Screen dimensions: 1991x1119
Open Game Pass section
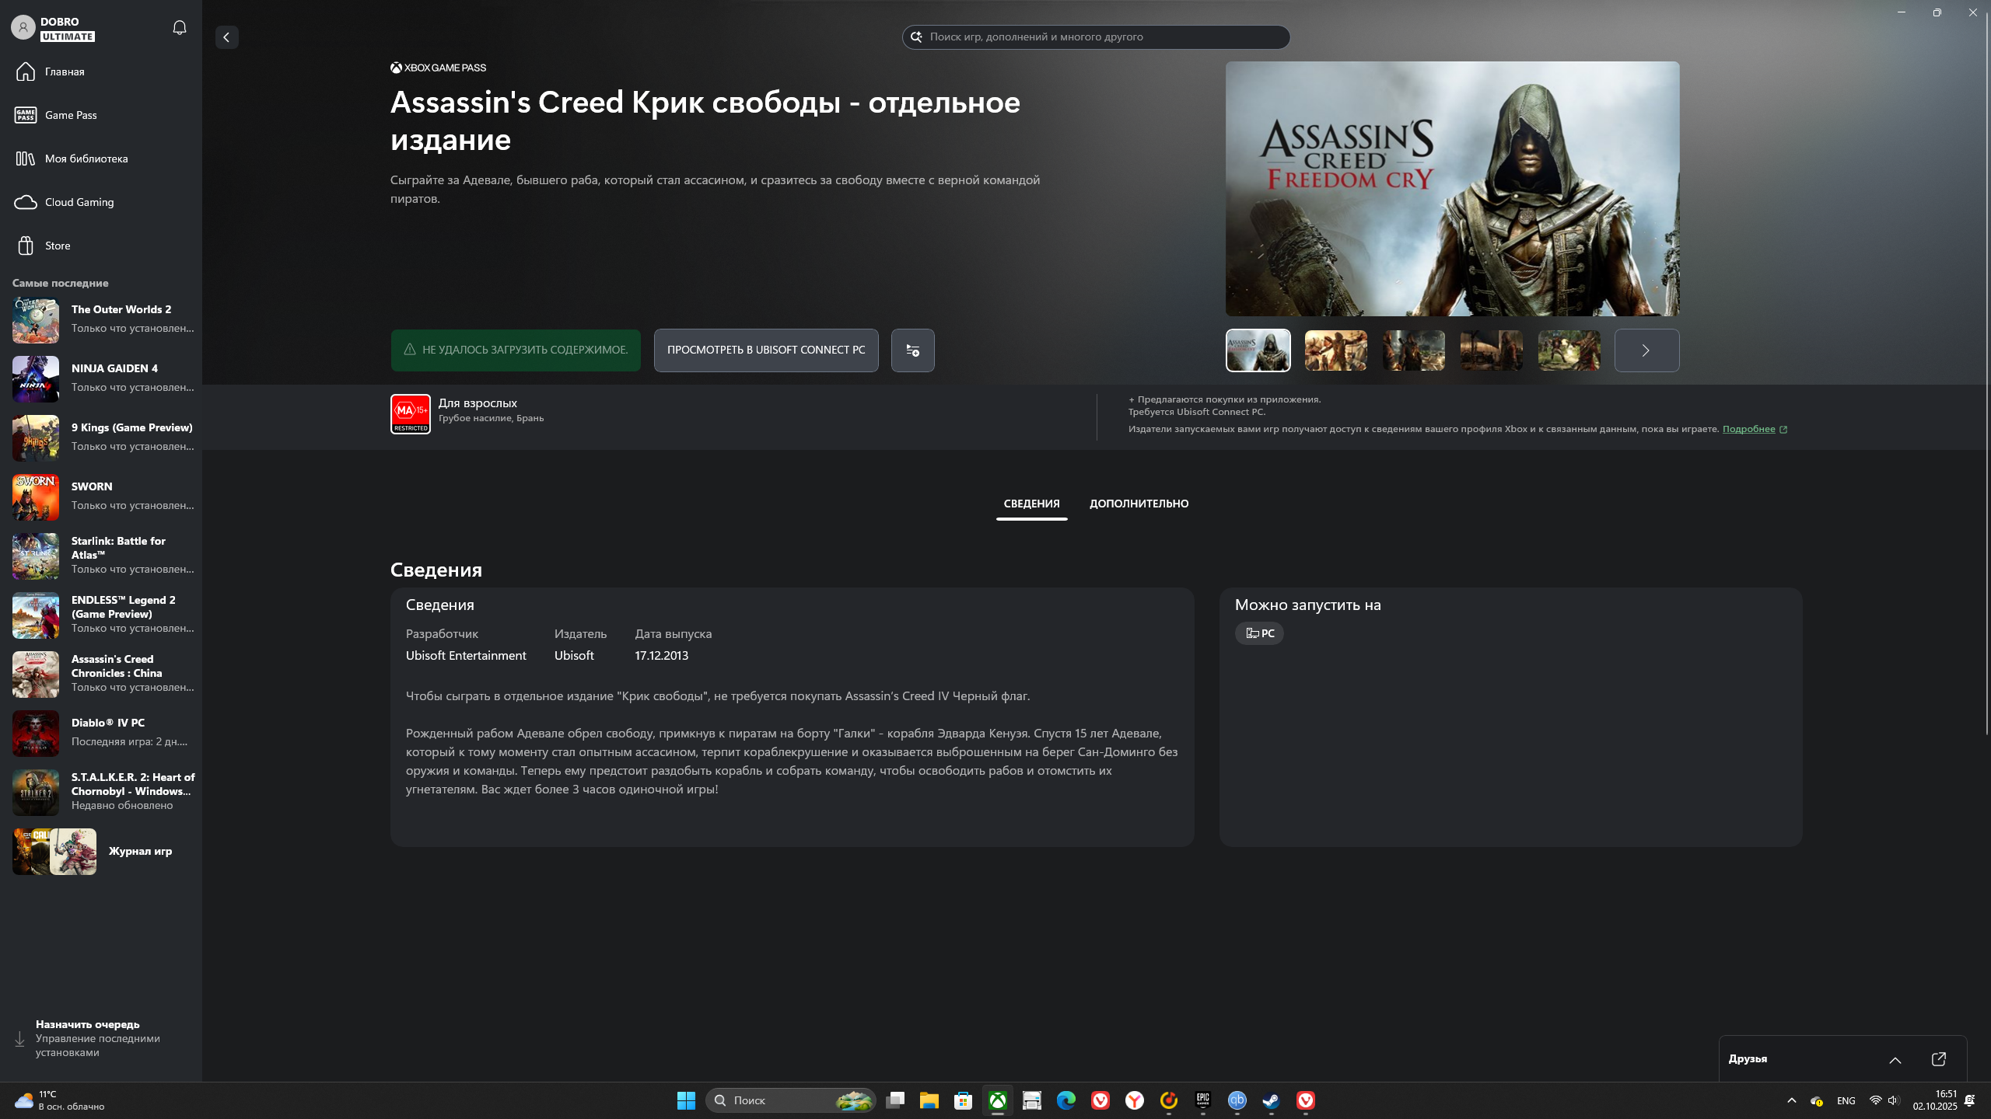(70, 115)
